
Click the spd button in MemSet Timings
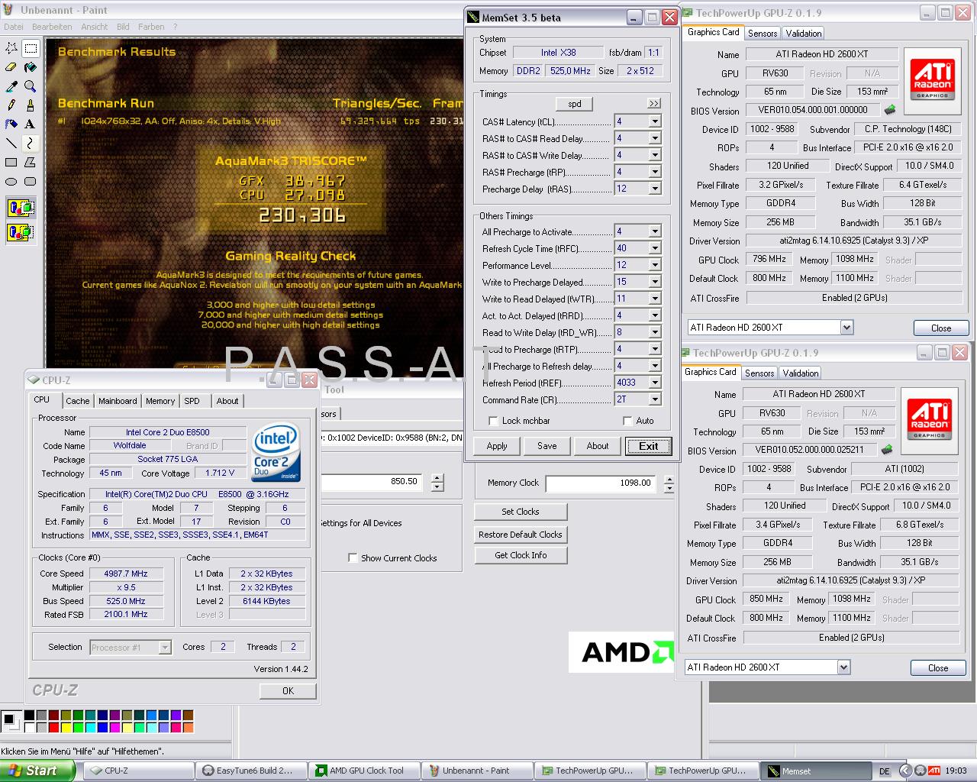(575, 104)
